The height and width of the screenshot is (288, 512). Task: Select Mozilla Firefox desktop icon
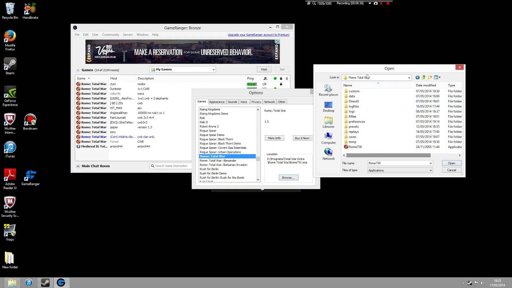tap(10, 40)
